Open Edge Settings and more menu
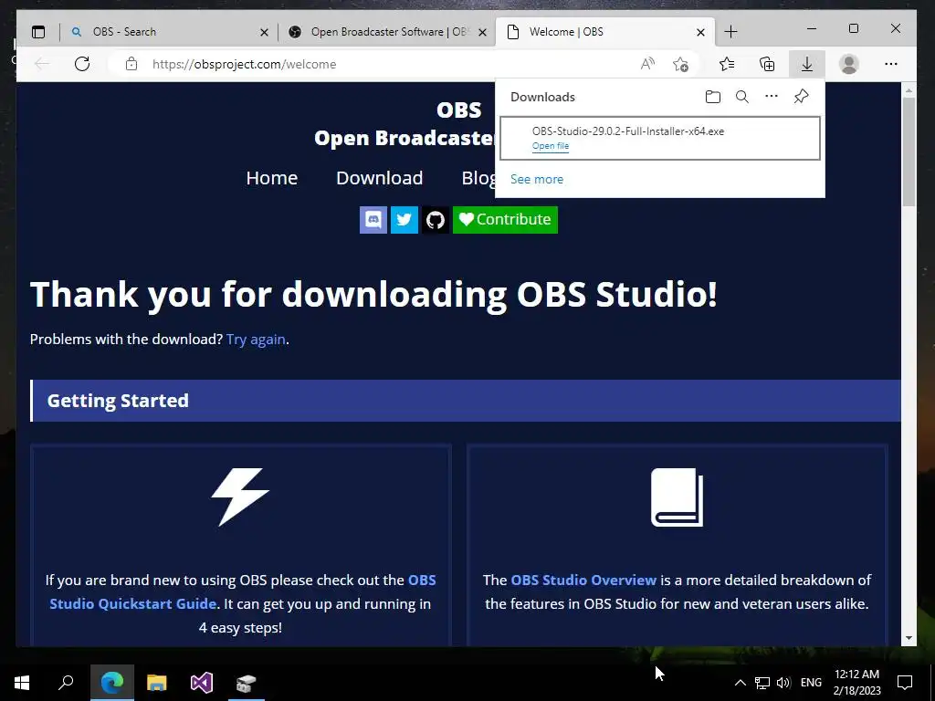Image resolution: width=935 pixels, height=701 pixels. tap(891, 64)
